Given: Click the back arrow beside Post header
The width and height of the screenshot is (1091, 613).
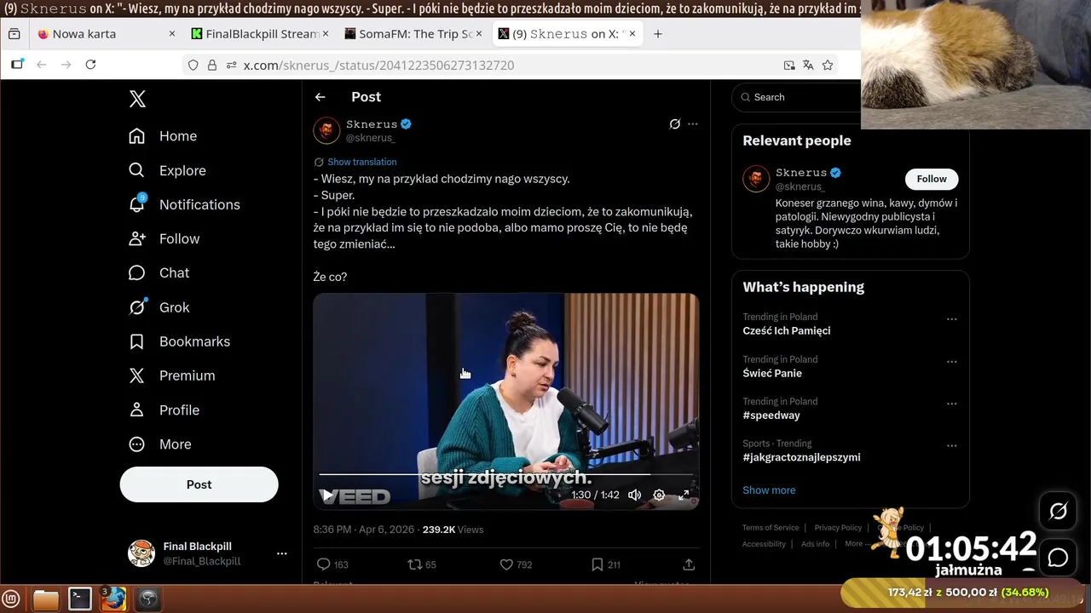Looking at the screenshot, I should tap(320, 97).
